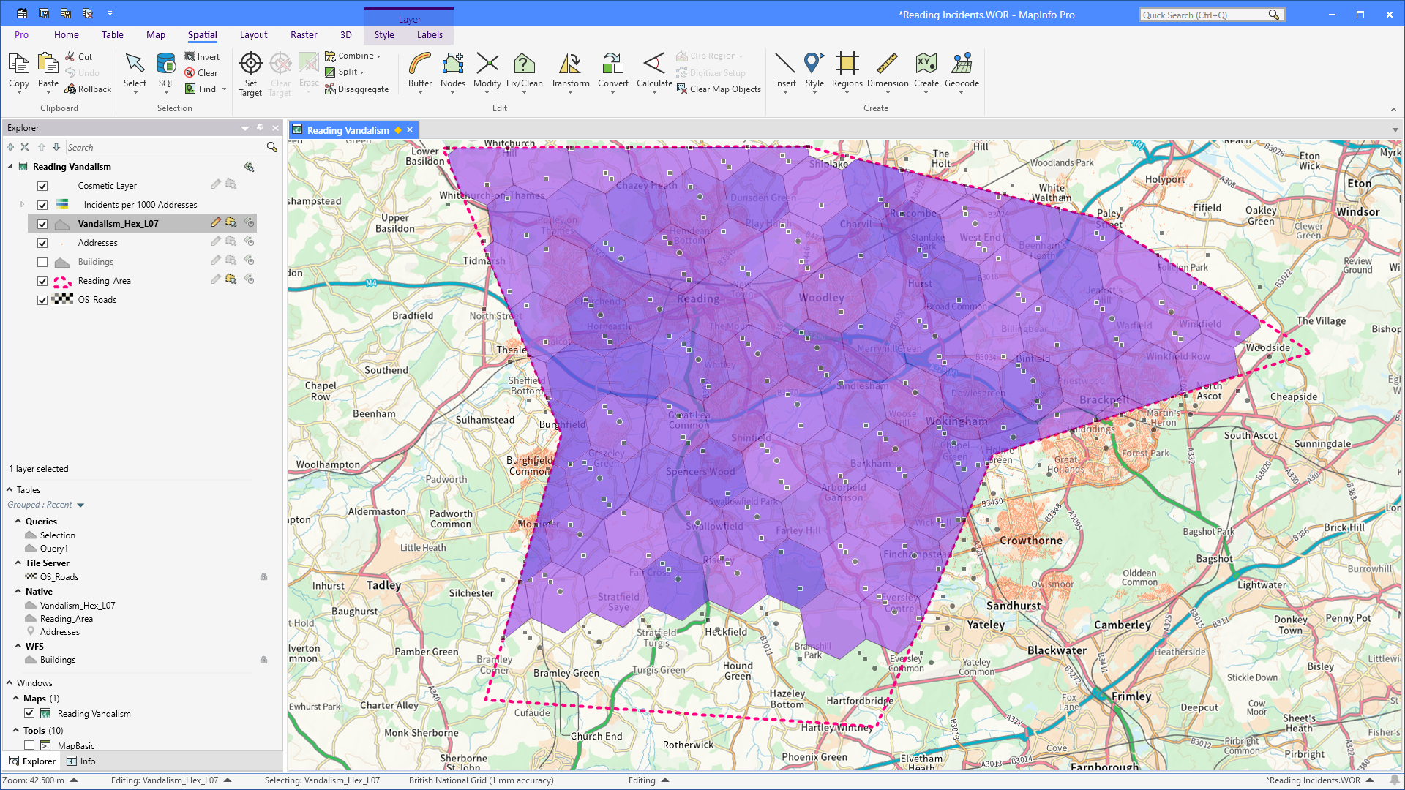Click the Clear Map Objects button
The width and height of the screenshot is (1405, 790).
(719, 89)
